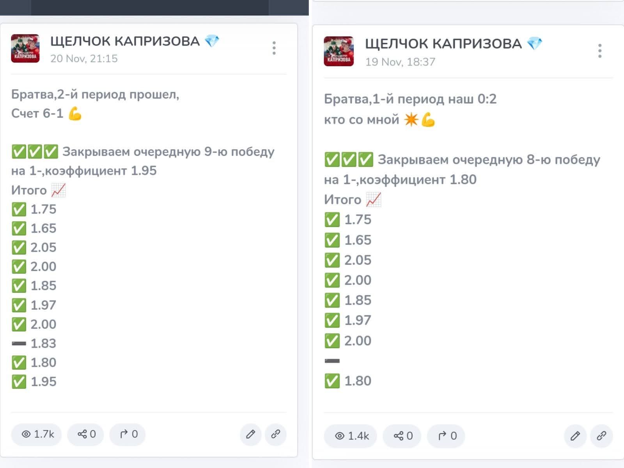Click channel name ЩЕЛЧОК КАПРИЗОВА on left post
The width and height of the screenshot is (624, 468).
[125, 41]
